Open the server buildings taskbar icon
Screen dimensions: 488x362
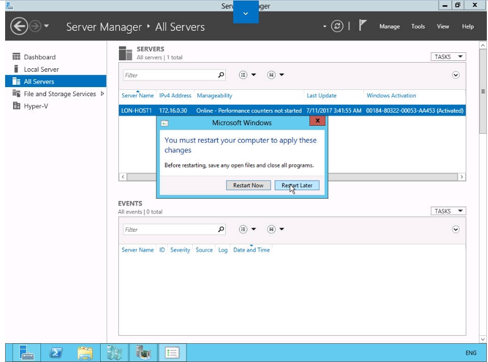(114, 353)
